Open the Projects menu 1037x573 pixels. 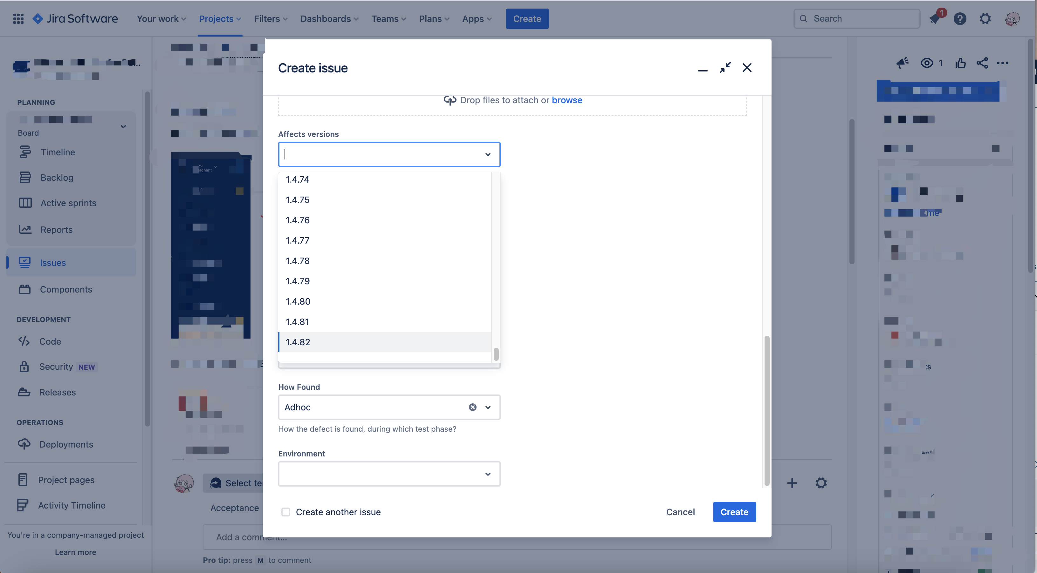220,19
